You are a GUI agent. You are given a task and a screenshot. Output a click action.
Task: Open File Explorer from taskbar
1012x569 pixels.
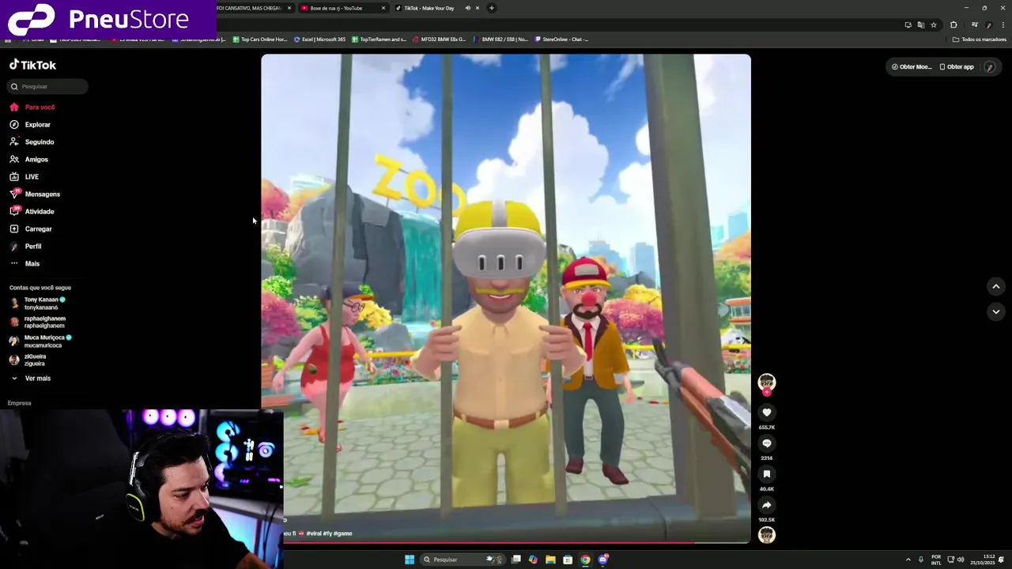(x=550, y=560)
